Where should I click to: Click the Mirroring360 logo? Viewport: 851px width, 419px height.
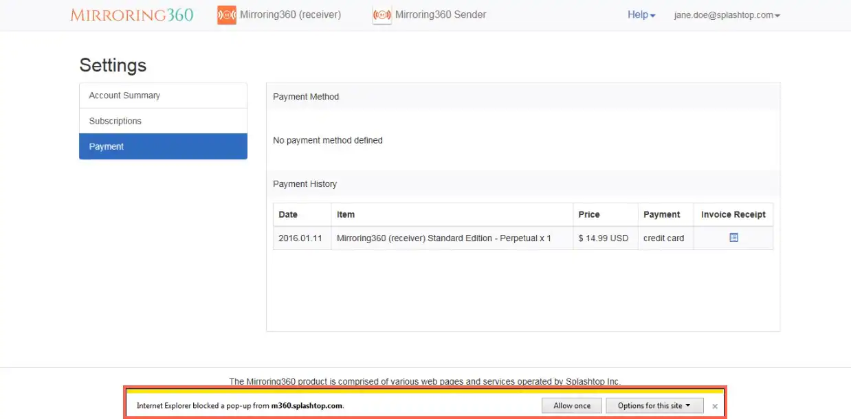[132, 15]
